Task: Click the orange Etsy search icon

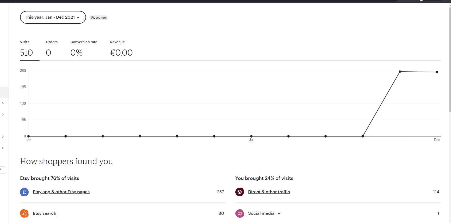Action: point(24,213)
